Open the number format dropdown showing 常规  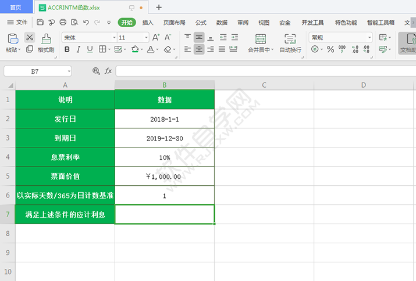coord(369,37)
